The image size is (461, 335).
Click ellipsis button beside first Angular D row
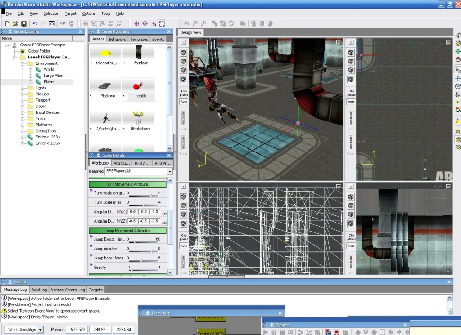(164, 212)
